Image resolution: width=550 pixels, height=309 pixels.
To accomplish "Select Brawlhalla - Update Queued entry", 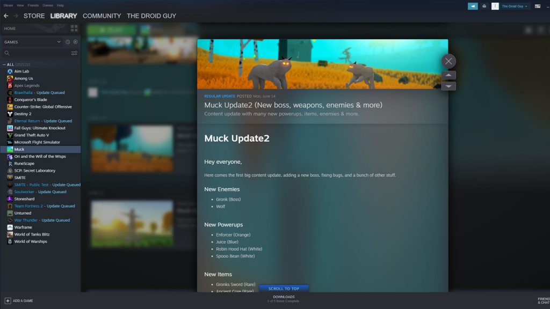I will [40, 92].
